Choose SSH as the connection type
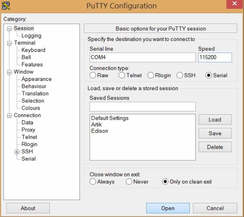Screen dimensions: 244x217 180,75
